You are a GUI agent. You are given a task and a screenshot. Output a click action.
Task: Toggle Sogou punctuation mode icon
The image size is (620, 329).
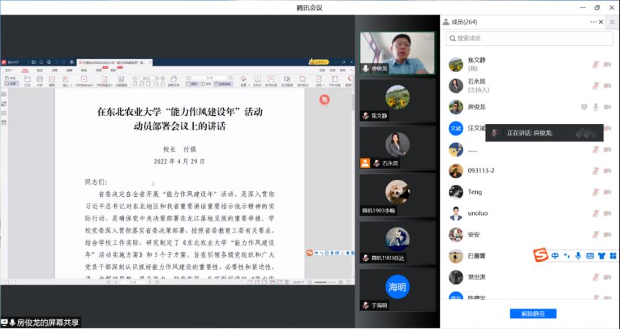[567, 256]
